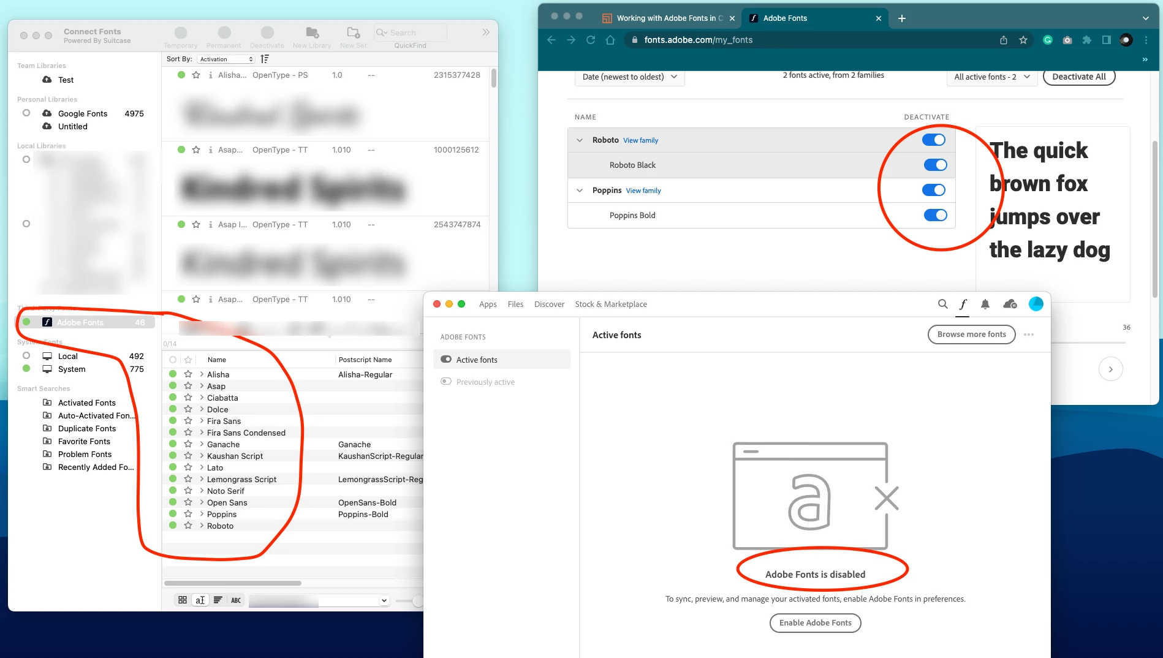Screen dimensions: 1163x658
Task: Click Browse more fonts button
Action: 971,335
